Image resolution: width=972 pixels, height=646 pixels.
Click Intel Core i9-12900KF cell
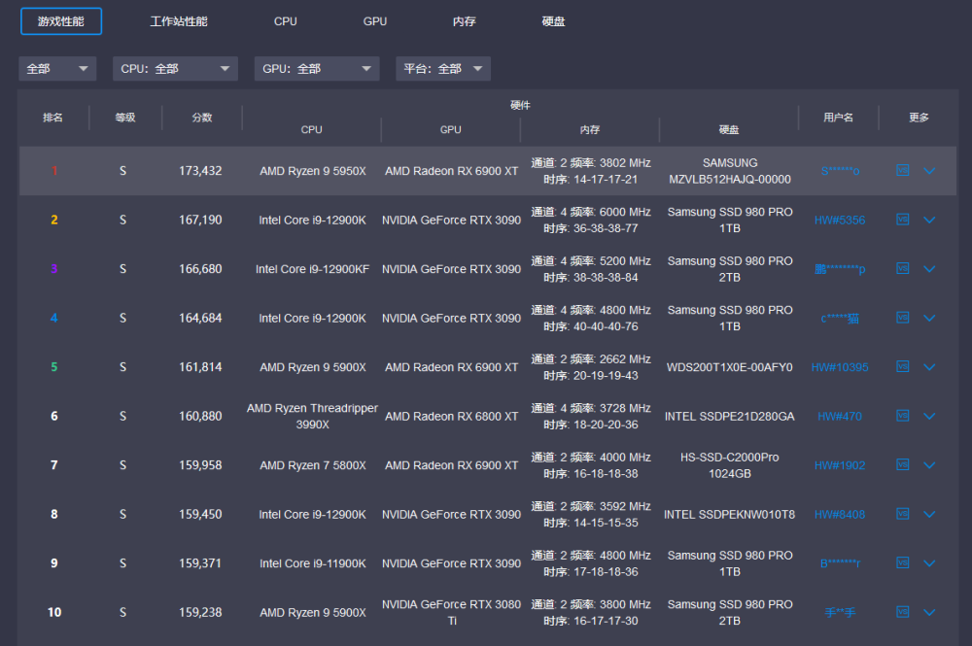click(312, 269)
